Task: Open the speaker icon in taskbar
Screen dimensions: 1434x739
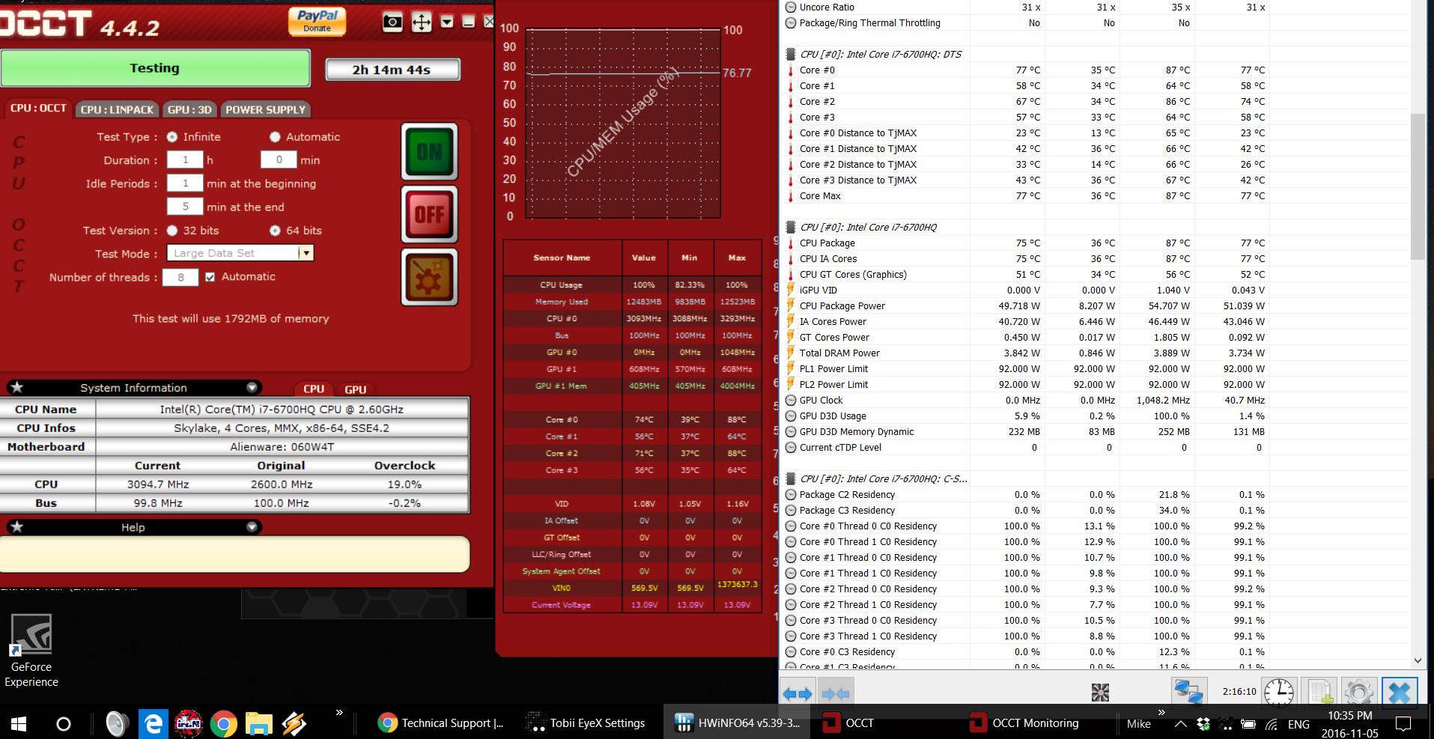Action: pyautogui.click(x=116, y=723)
